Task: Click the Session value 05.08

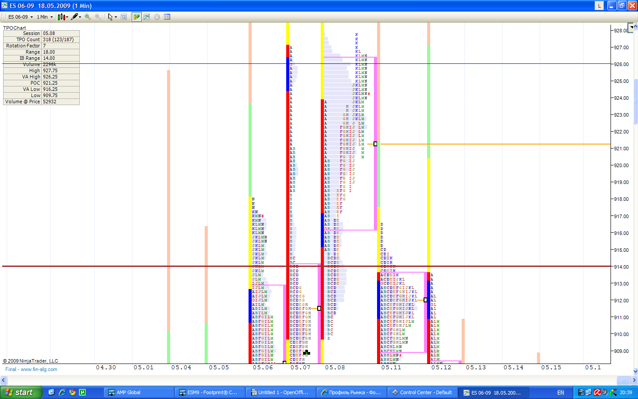Action: click(x=60, y=33)
